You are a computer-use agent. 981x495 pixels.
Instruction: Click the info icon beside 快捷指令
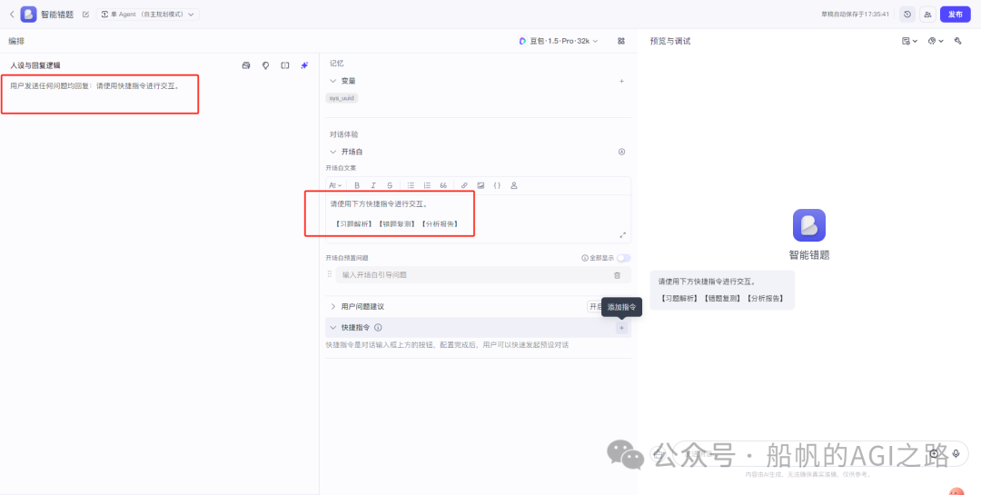point(378,327)
